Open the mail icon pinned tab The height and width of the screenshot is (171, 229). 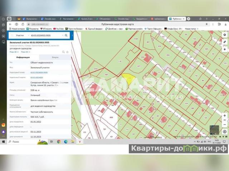point(19,19)
